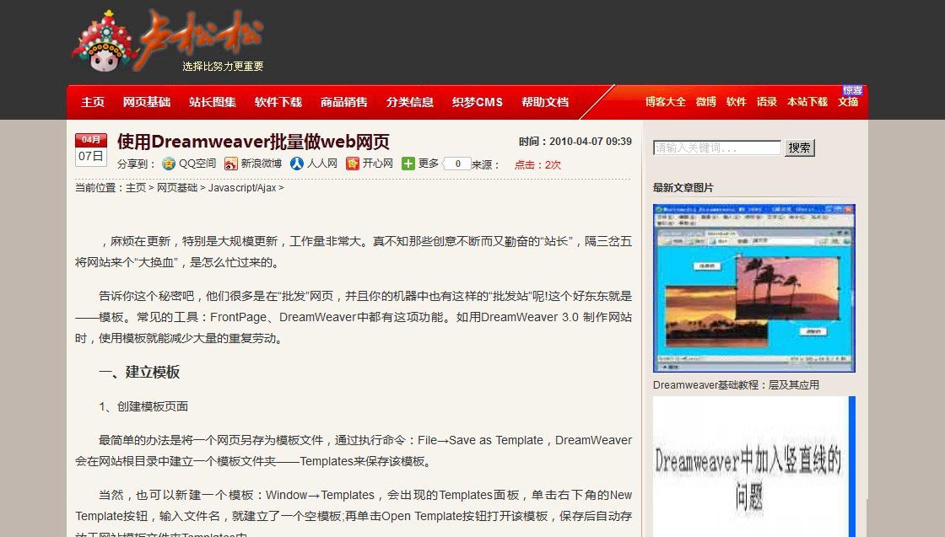Image resolution: width=945 pixels, height=537 pixels.
Task: Click the green 更多 plus icon
Action: point(408,164)
